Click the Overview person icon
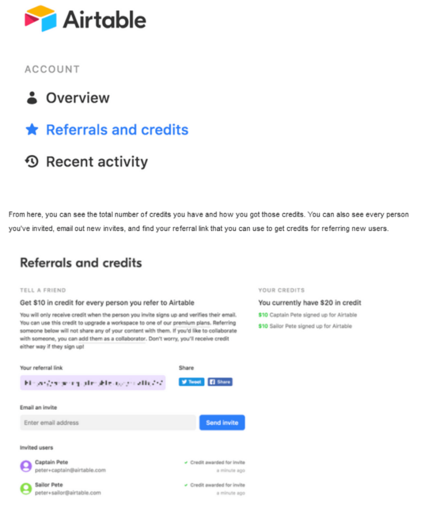The height and width of the screenshot is (515, 436). 32,98
